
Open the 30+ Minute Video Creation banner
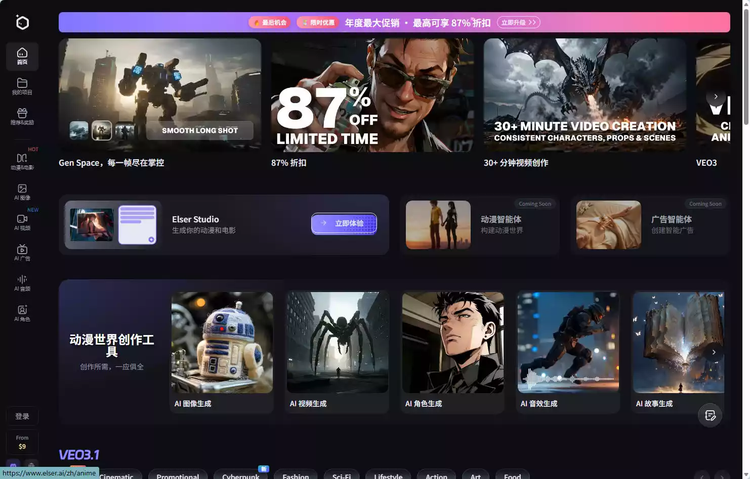[585, 95]
